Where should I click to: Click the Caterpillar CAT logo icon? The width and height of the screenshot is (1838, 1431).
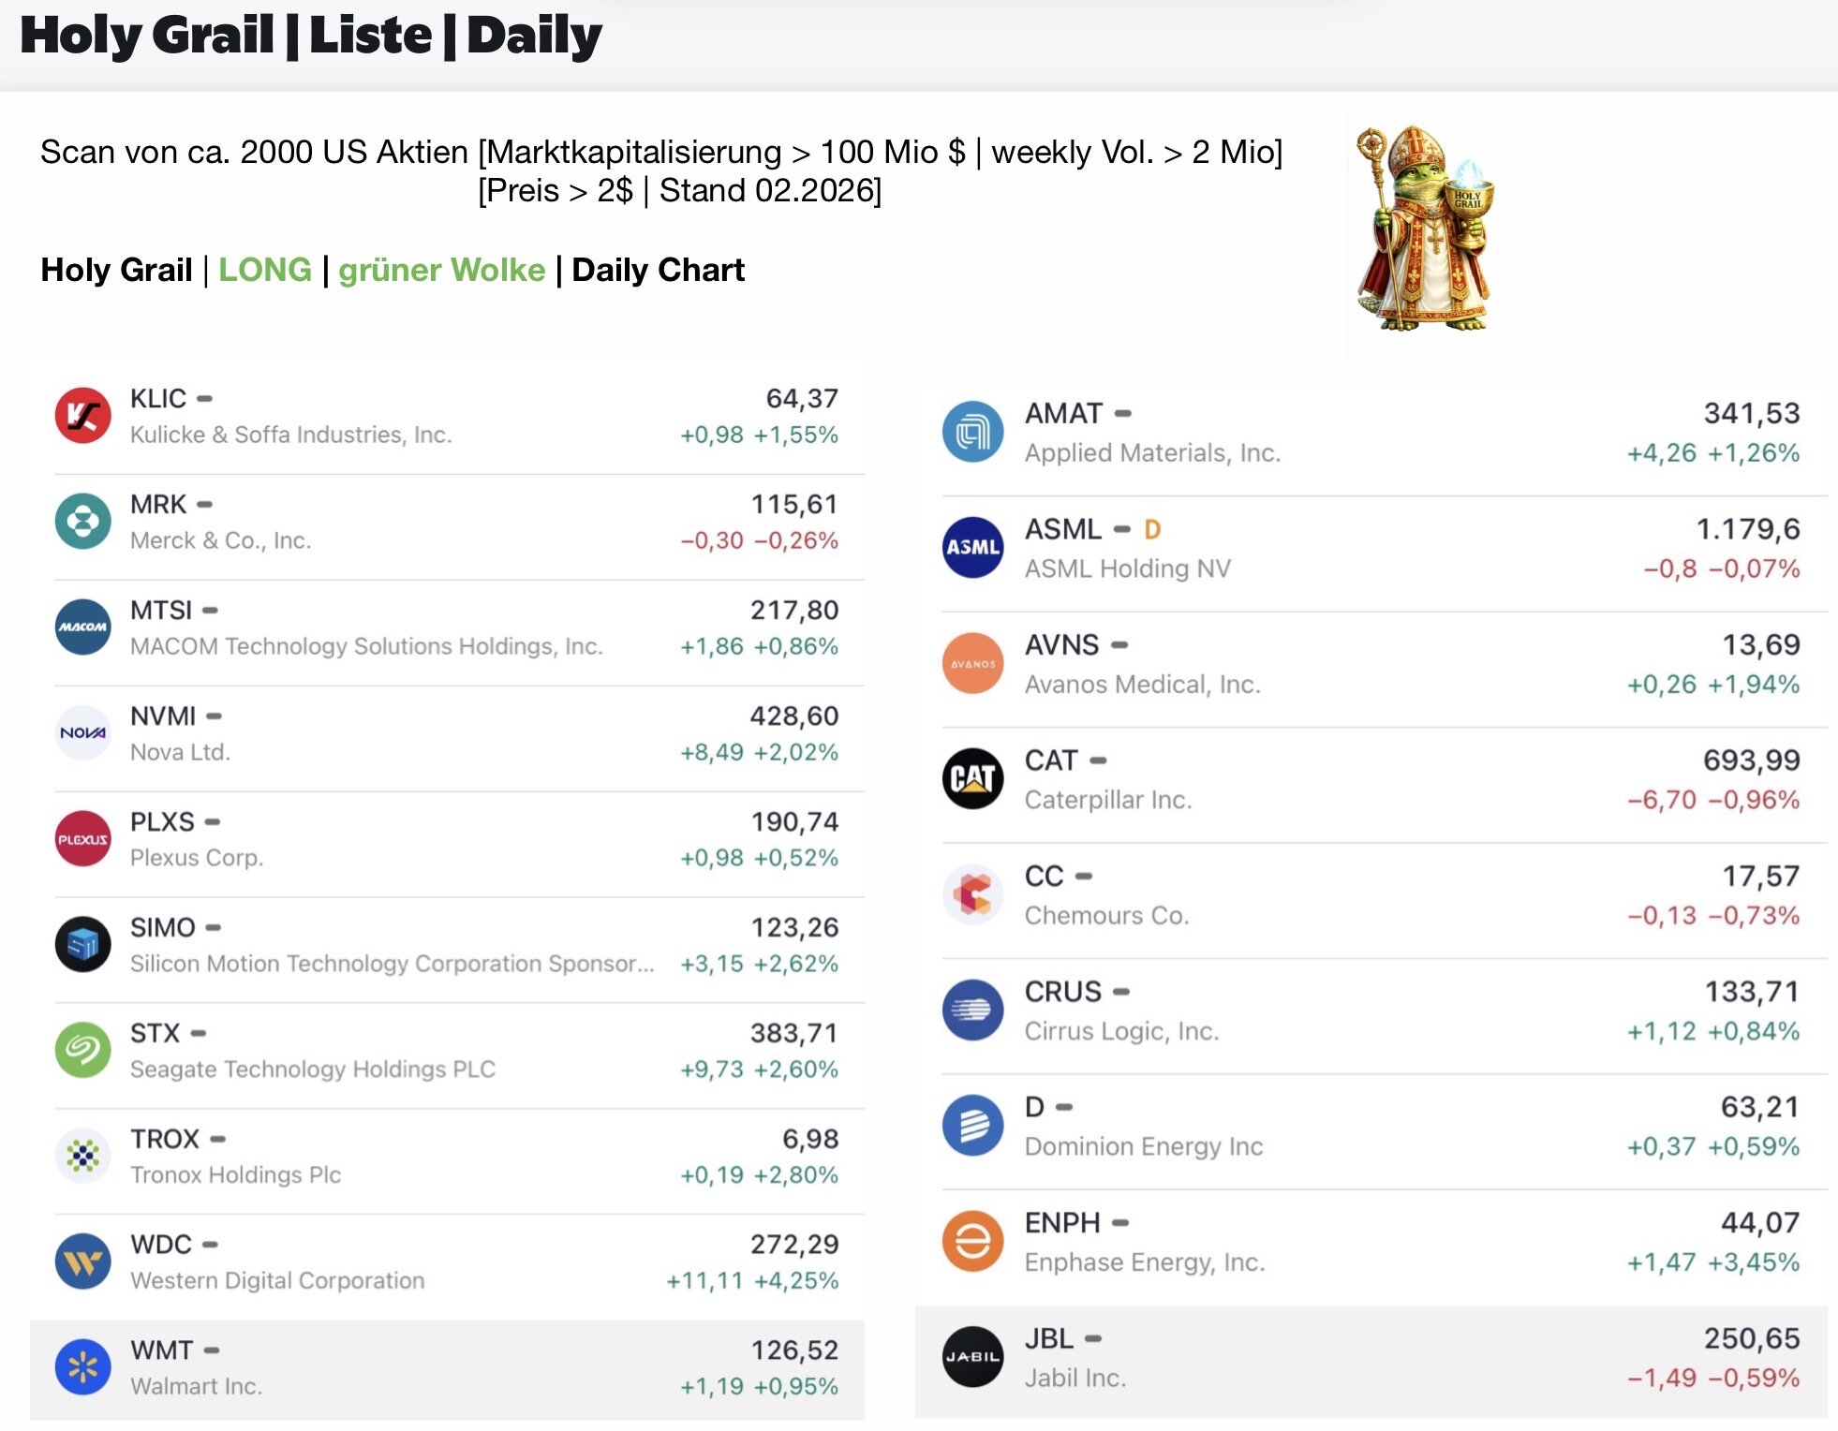click(972, 778)
